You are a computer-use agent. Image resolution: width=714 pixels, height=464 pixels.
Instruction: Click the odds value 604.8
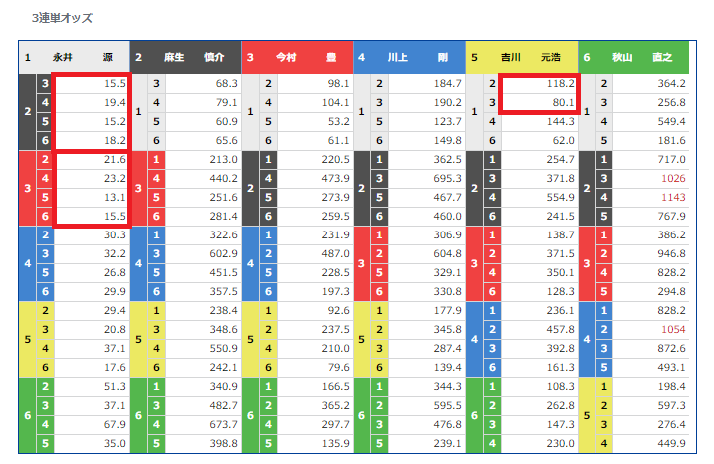click(448, 253)
